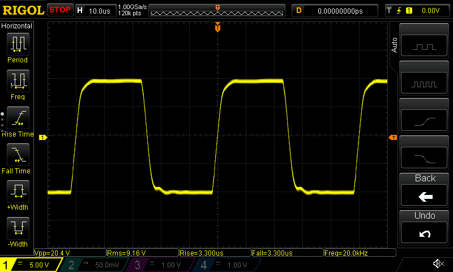The image size is (453, 272).
Task: Click the trigger rising edge icon
Action: pos(399,11)
